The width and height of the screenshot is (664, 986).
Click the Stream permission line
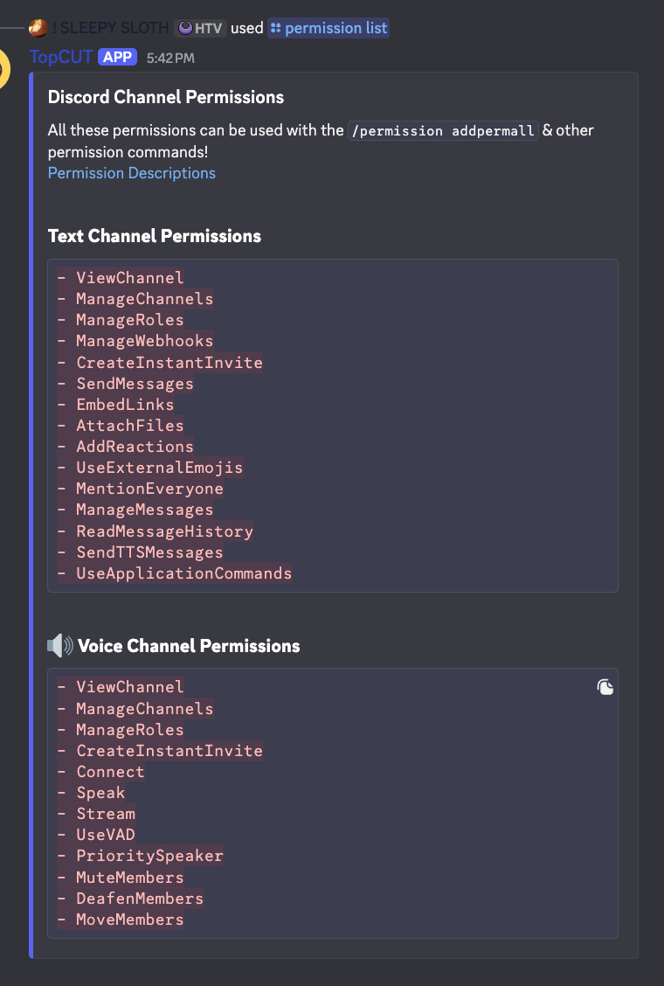point(96,814)
